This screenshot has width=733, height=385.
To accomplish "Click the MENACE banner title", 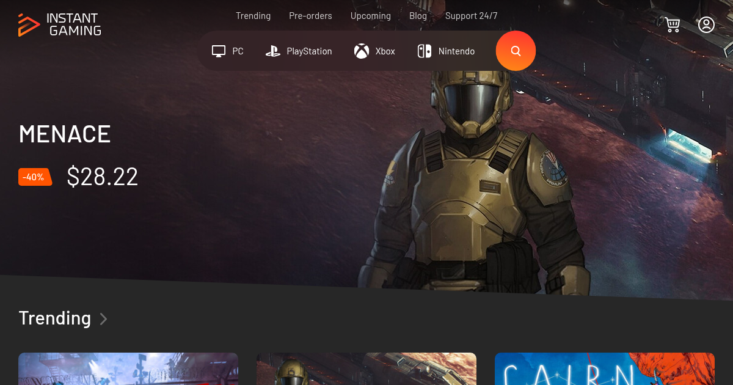I will (64, 134).
